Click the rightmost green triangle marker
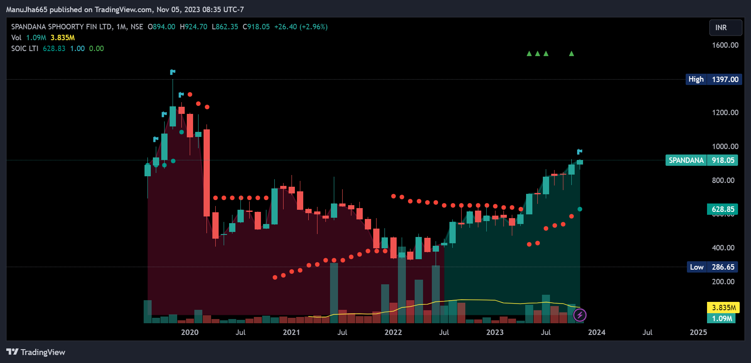Image resolution: width=751 pixels, height=363 pixels. pos(571,54)
